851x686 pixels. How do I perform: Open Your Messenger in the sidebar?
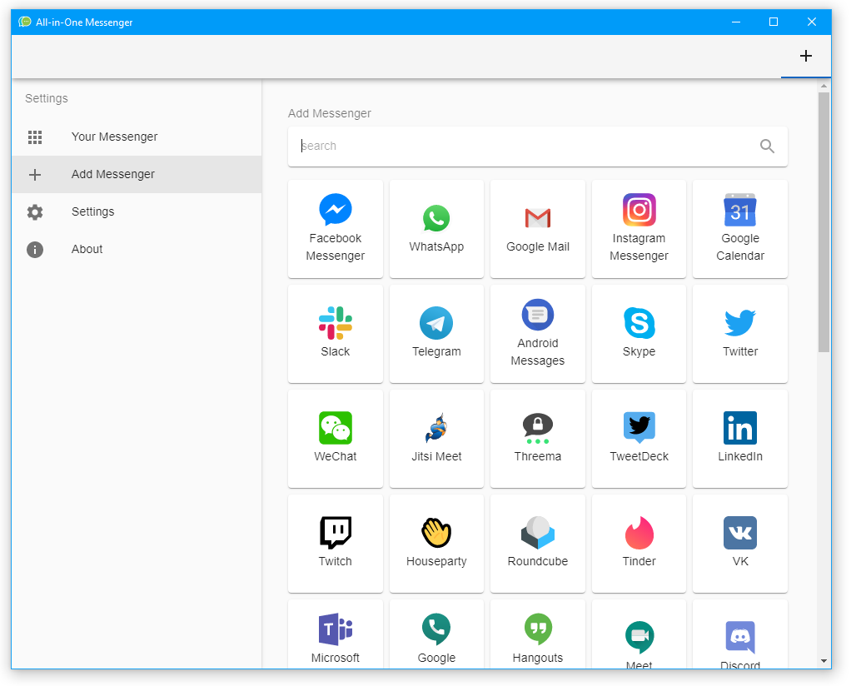pos(114,137)
